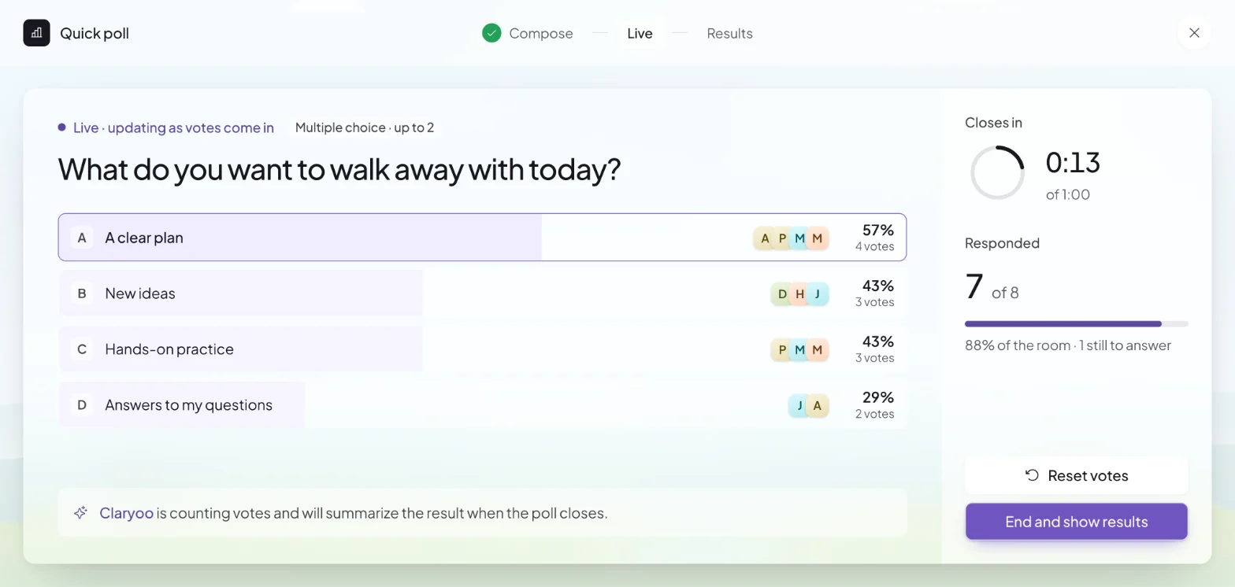1235x587 pixels.
Task: Click the Live updating status label
Action: (x=166, y=127)
